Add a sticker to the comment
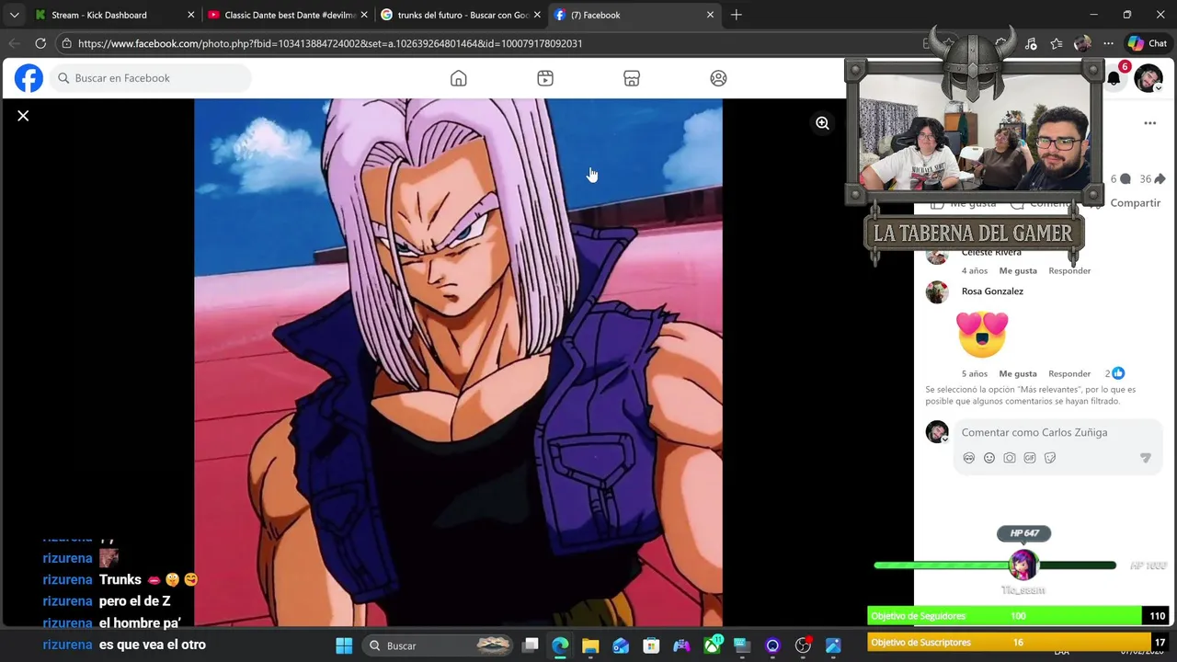Screen dimensions: 1177x662 click(x=1050, y=458)
